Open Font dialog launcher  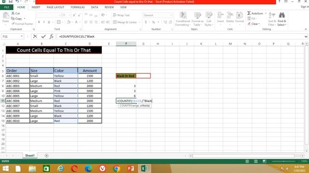pyautogui.click(x=81, y=29)
